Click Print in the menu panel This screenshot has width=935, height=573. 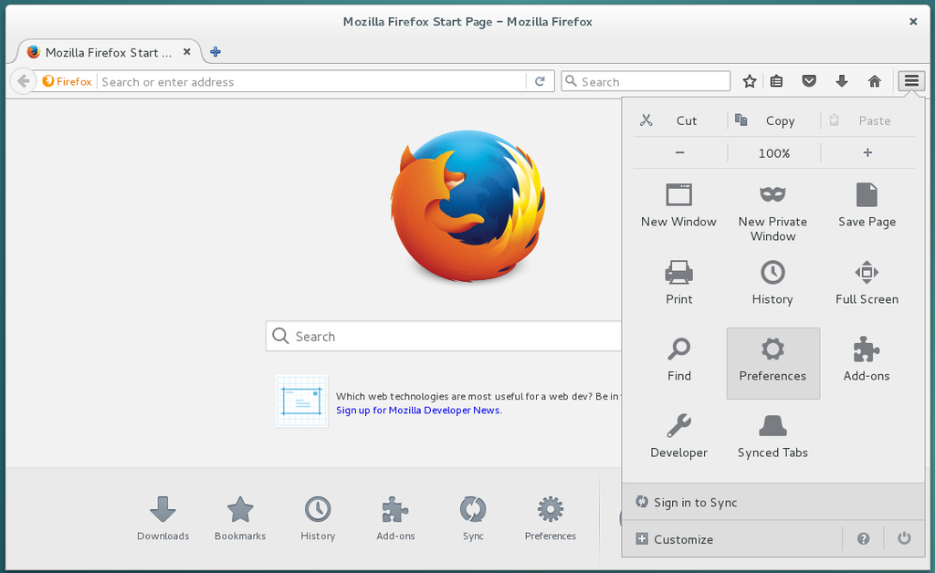point(678,284)
